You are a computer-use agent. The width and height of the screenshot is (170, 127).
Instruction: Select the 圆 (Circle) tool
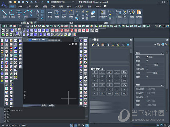19,14
